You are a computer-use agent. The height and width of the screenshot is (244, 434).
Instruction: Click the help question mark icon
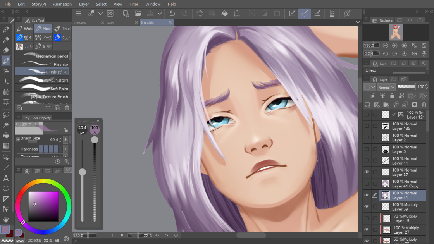click(x=347, y=14)
